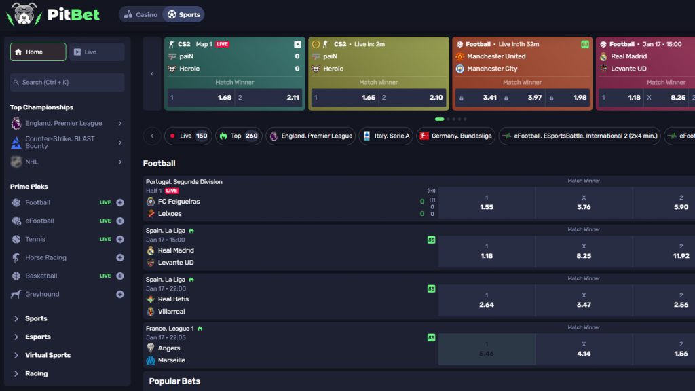Add Basketball with its plus icon
The image size is (695, 391).
pyautogui.click(x=120, y=276)
